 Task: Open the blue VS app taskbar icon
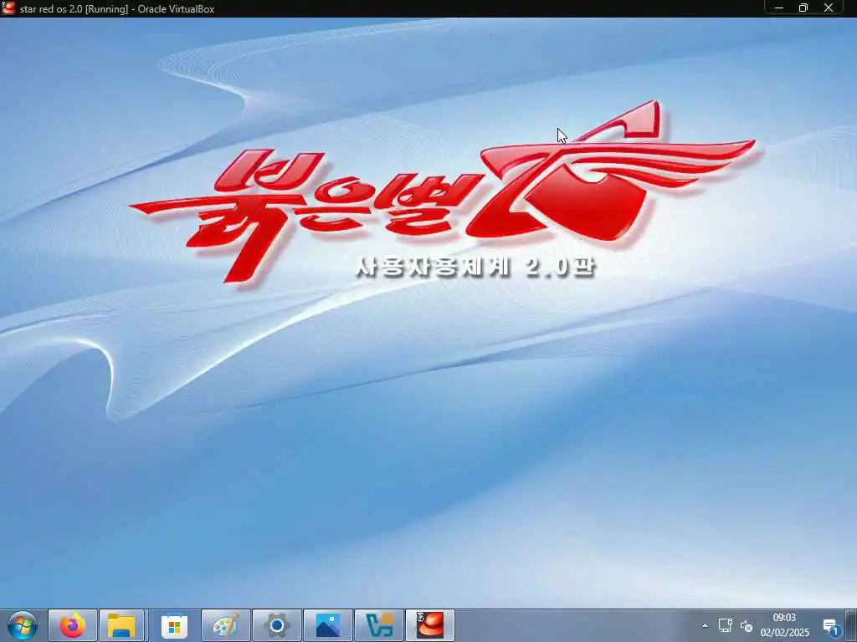379,625
